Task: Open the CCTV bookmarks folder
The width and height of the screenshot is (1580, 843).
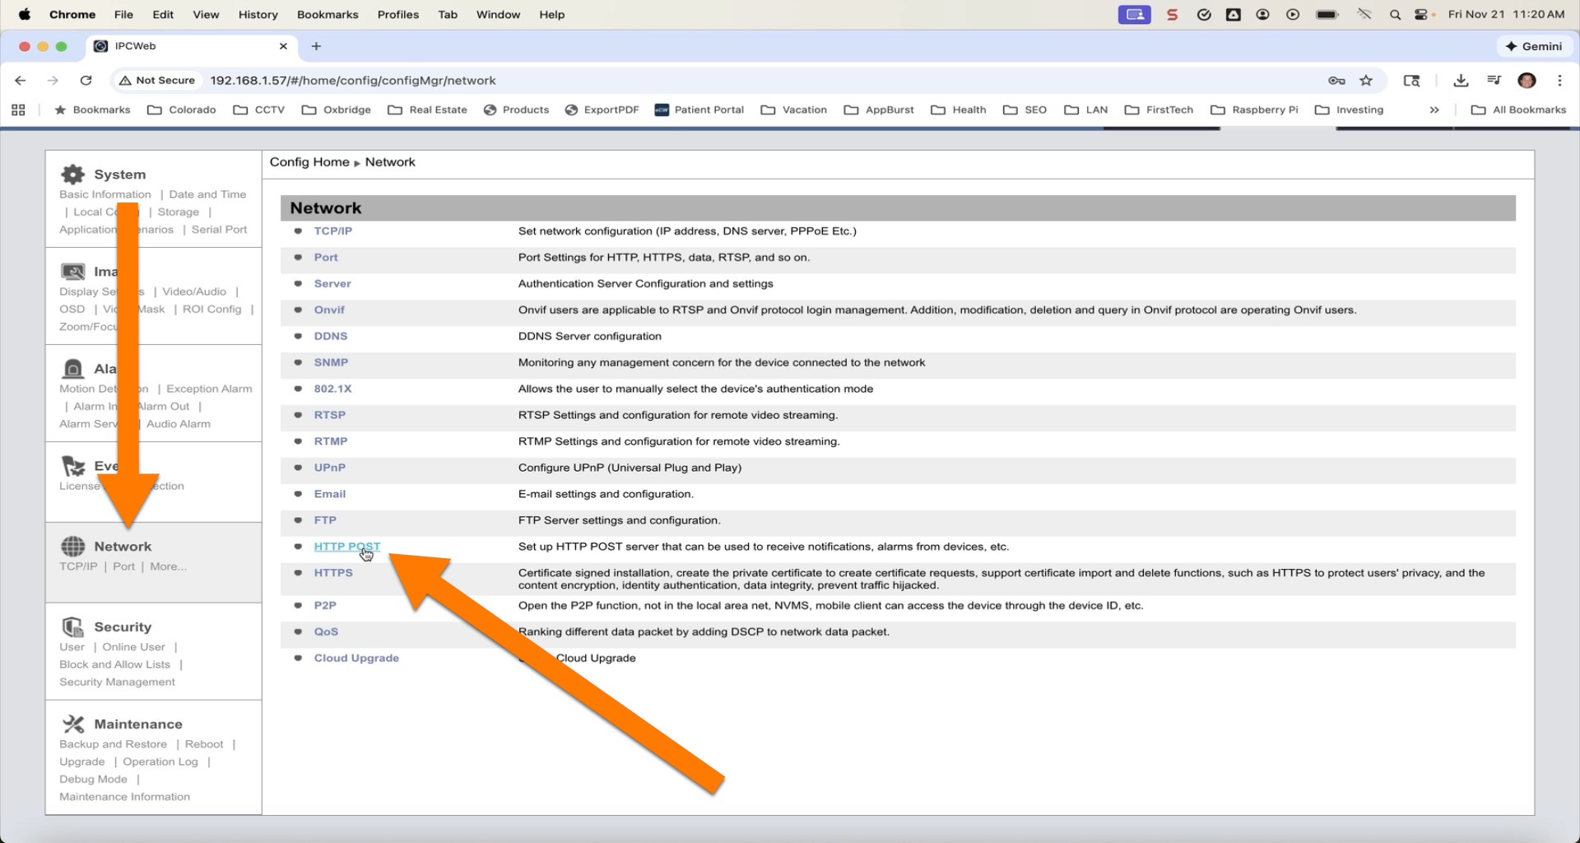Action: 259,109
